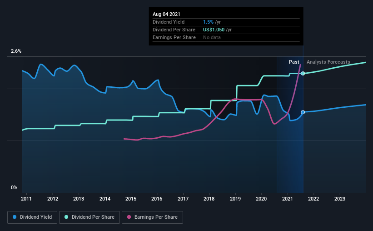Click the 0% y-axis label
The image size is (373, 231).
[x=14, y=187]
